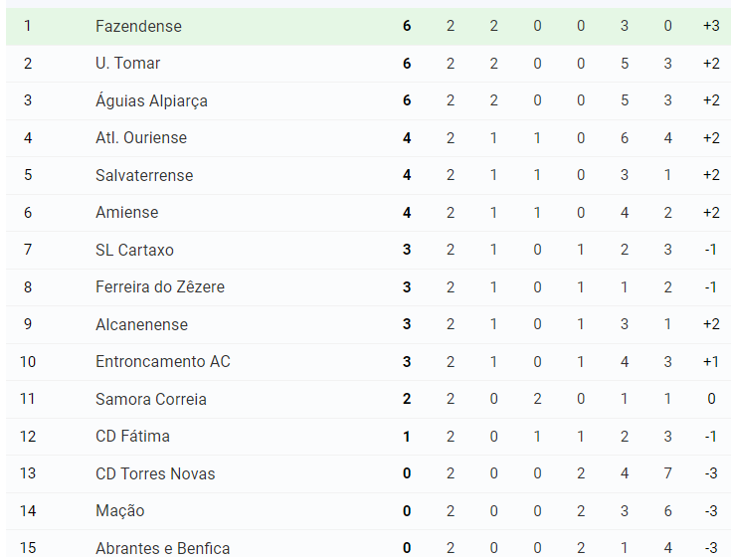Viewport: 731px width, 557px height.
Task: Open Alcanenense team details
Action: (x=141, y=324)
